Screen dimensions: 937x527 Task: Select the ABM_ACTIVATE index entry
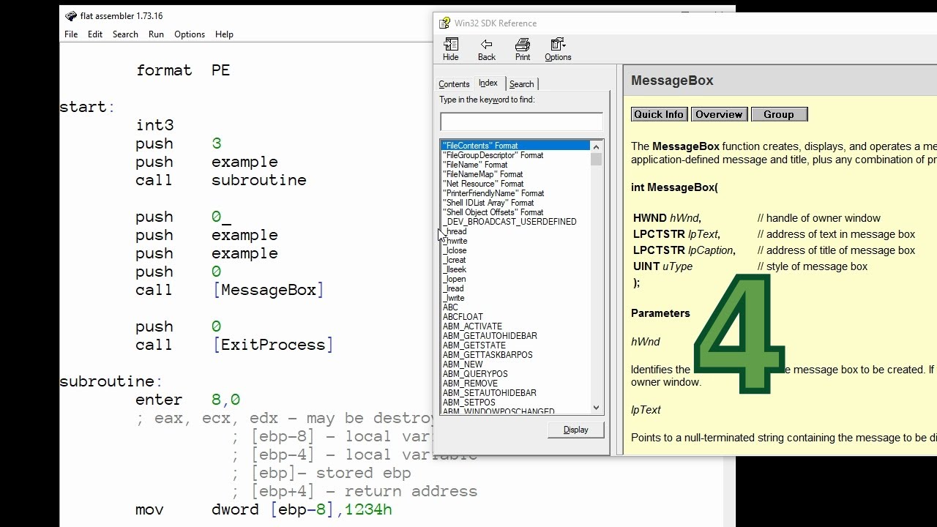(472, 326)
